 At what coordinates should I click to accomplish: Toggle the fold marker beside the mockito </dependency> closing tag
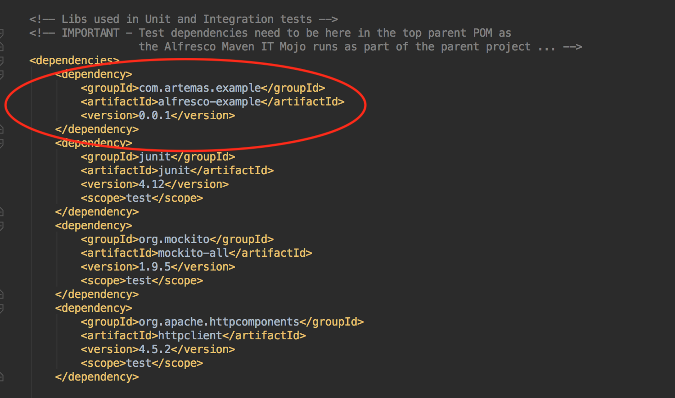click(1, 294)
